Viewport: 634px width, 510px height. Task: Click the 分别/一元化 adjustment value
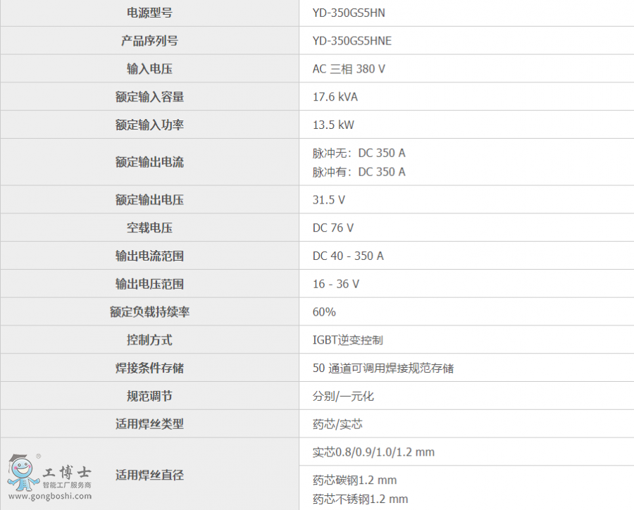[x=343, y=397]
